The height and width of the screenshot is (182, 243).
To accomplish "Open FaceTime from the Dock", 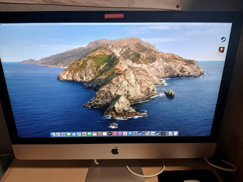I will pyautogui.click(x=89, y=134).
